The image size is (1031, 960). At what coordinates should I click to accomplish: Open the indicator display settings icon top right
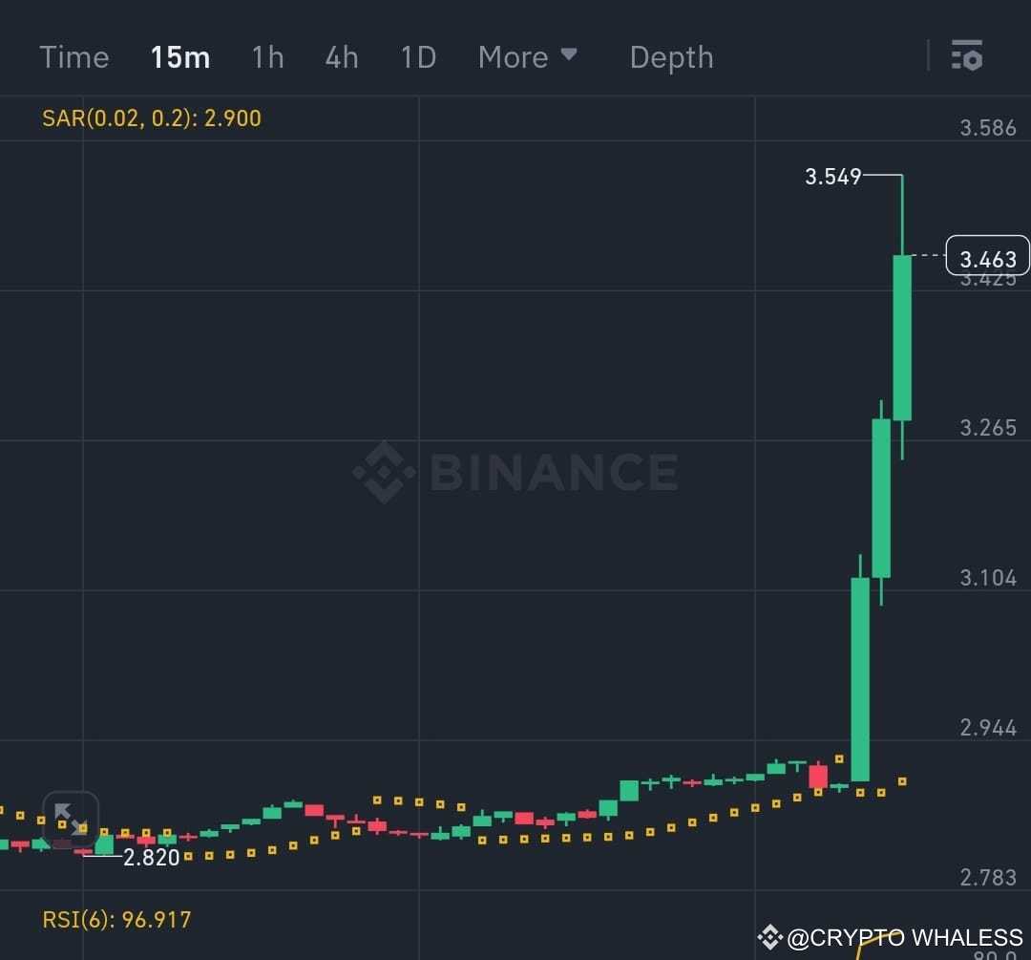(x=968, y=56)
